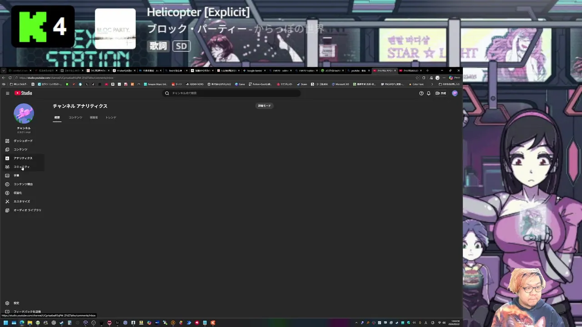Switch to the 視聴者 analytics tab
The width and height of the screenshot is (582, 327).
point(94,118)
